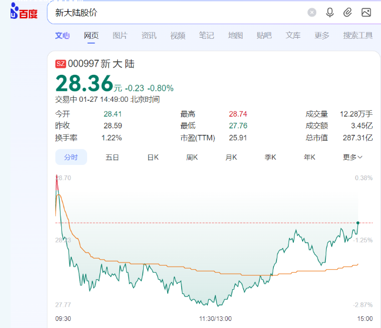Click the 市盈(TTM) value 25.91
This screenshot has height=328, width=381.
[238, 138]
